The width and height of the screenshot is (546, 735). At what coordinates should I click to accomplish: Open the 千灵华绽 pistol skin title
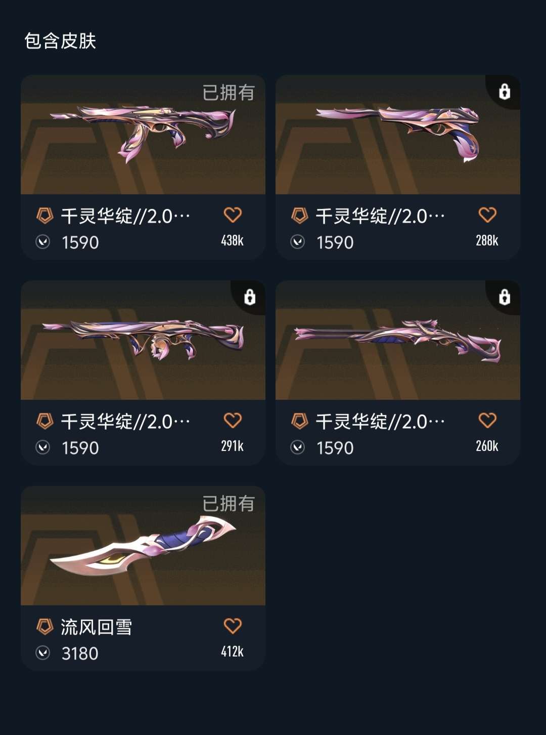click(x=380, y=216)
